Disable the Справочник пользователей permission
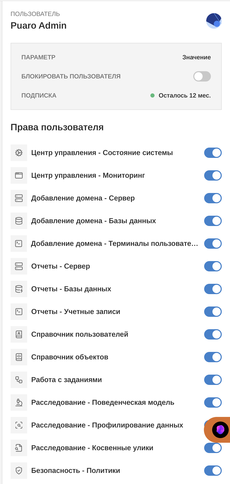The image size is (230, 484). click(x=213, y=334)
